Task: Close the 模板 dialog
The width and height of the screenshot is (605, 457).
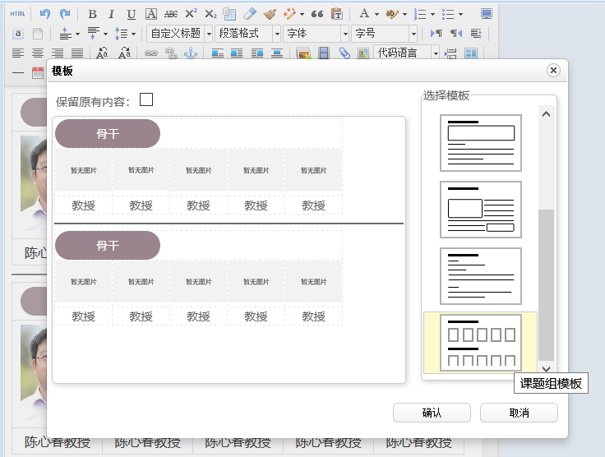Action: pyautogui.click(x=553, y=71)
